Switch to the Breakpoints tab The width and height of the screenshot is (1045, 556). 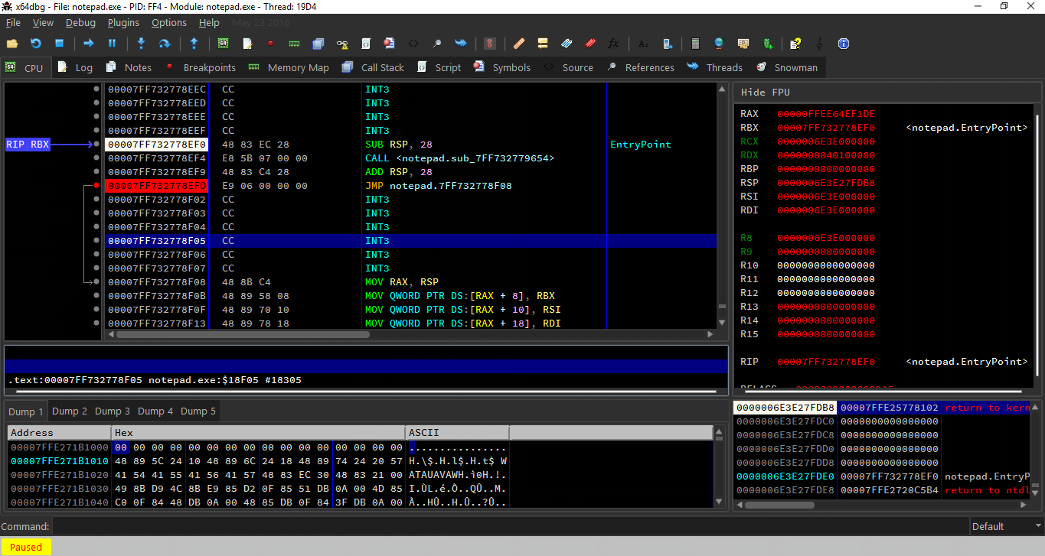pyautogui.click(x=200, y=67)
